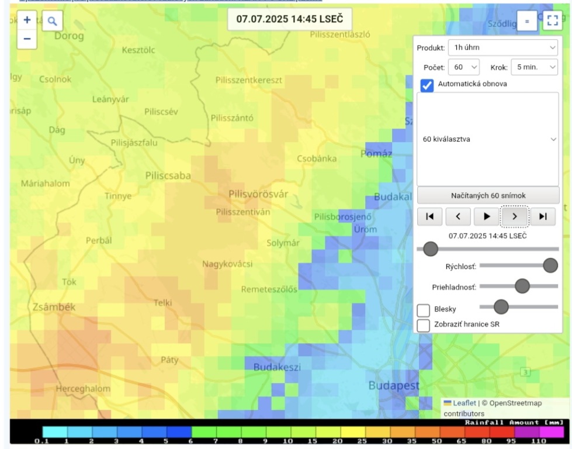Click the Načítaných 60 snímok button
This screenshot has width=572, height=449.
click(x=488, y=195)
